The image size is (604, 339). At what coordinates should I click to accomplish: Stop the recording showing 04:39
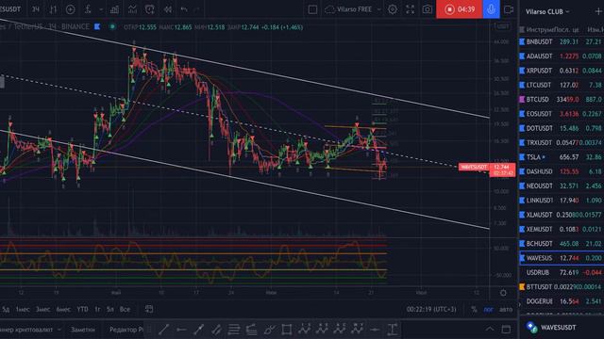click(460, 9)
